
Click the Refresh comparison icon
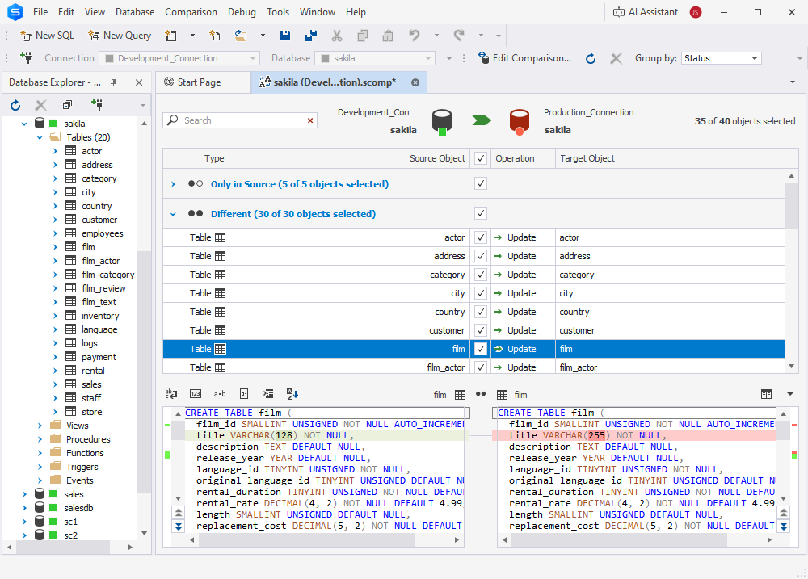pyautogui.click(x=591, y=58)
